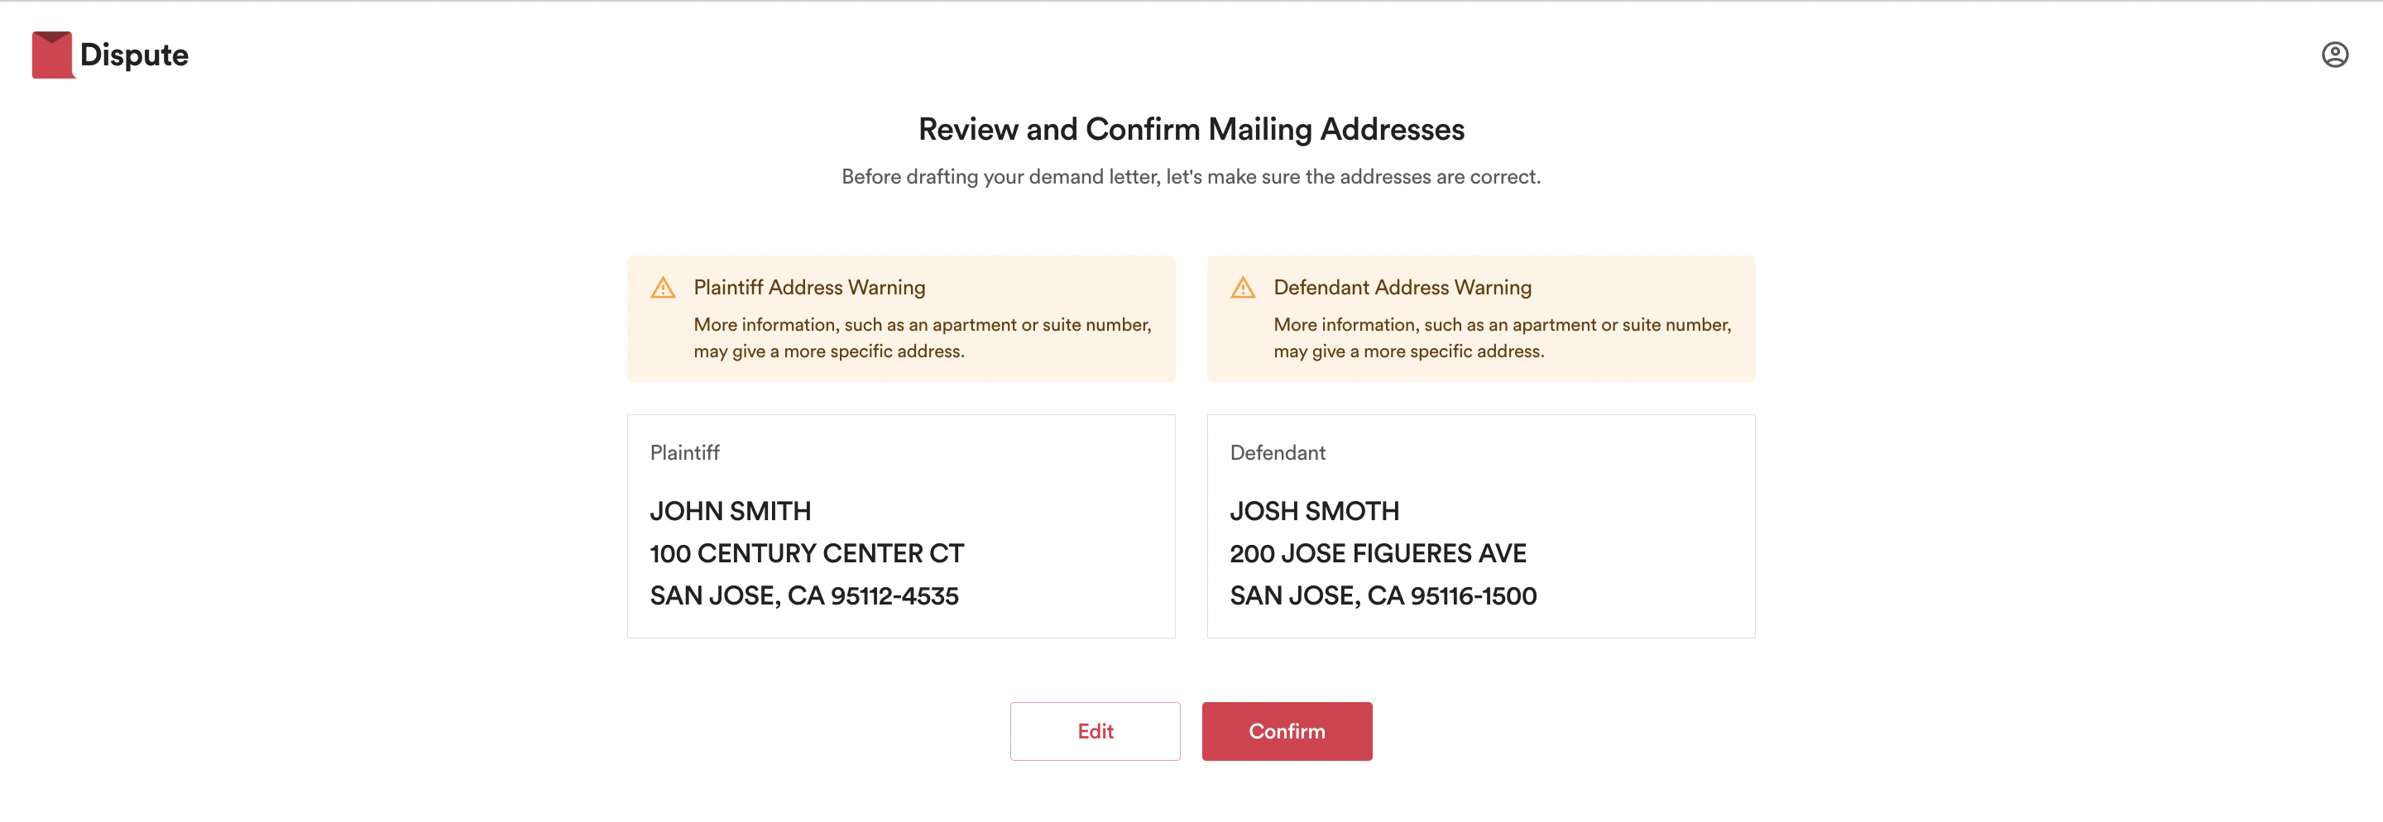Click the Plaintiff warning triangle icon

pos(662,288)
